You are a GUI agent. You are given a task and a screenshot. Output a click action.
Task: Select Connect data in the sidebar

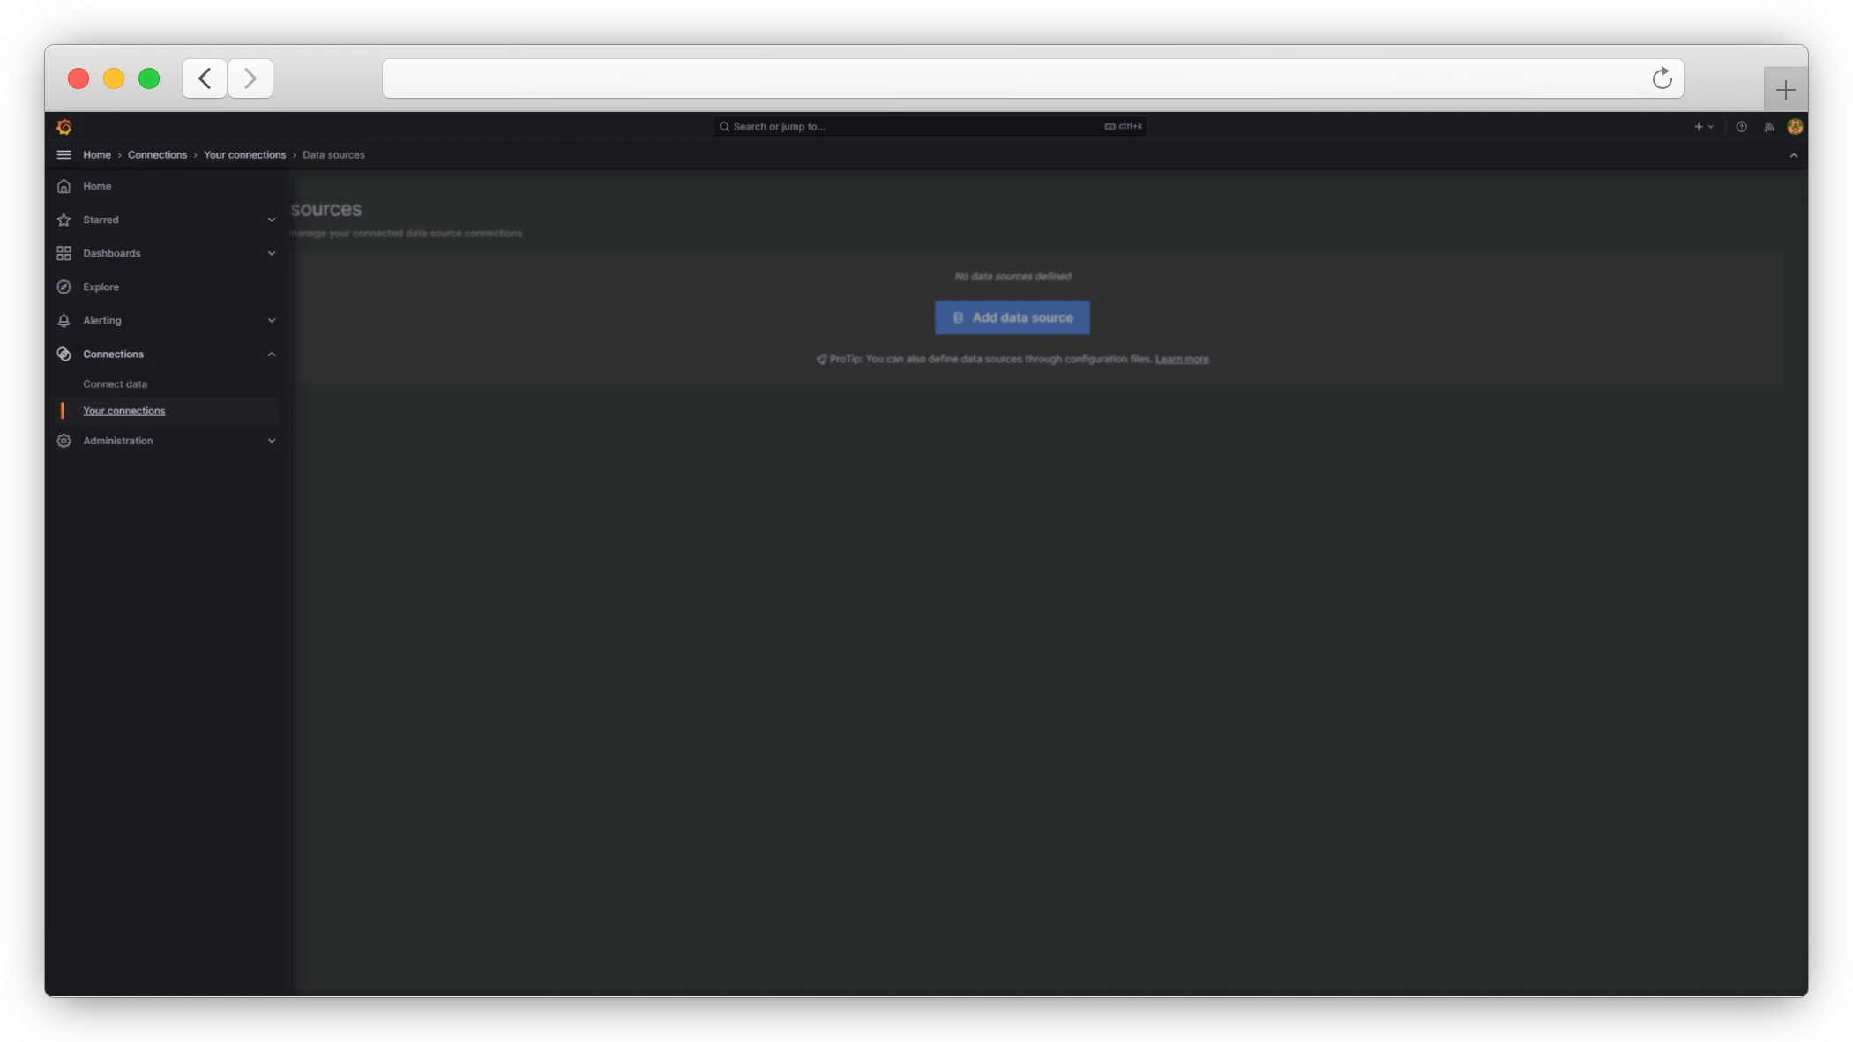[x=115, y=383]
